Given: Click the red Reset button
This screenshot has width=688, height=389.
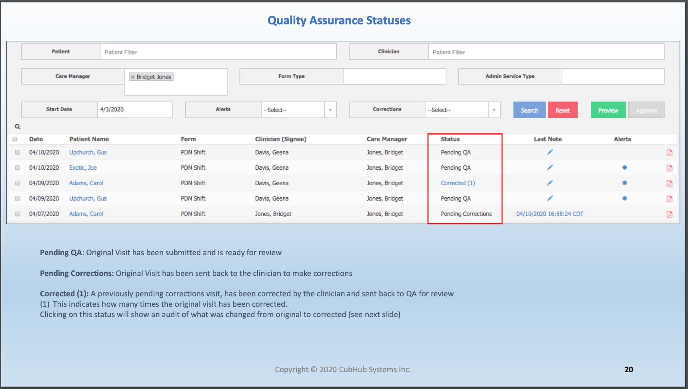Looking at the screenshot, I should (x=563, y=110).
